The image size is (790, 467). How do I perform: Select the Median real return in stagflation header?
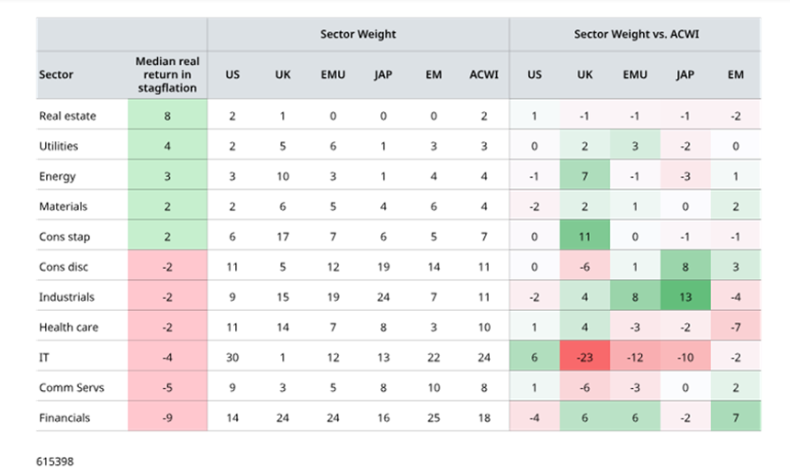pyautogui.click(x=167, y=74)
